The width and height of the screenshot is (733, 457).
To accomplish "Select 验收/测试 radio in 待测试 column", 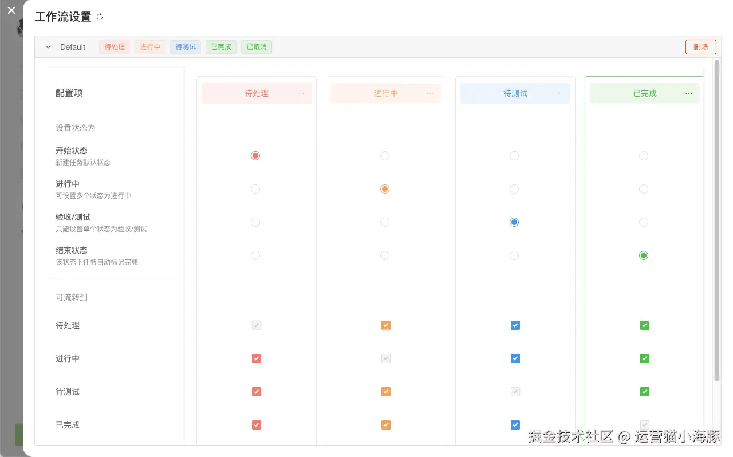I will point(514,222).
